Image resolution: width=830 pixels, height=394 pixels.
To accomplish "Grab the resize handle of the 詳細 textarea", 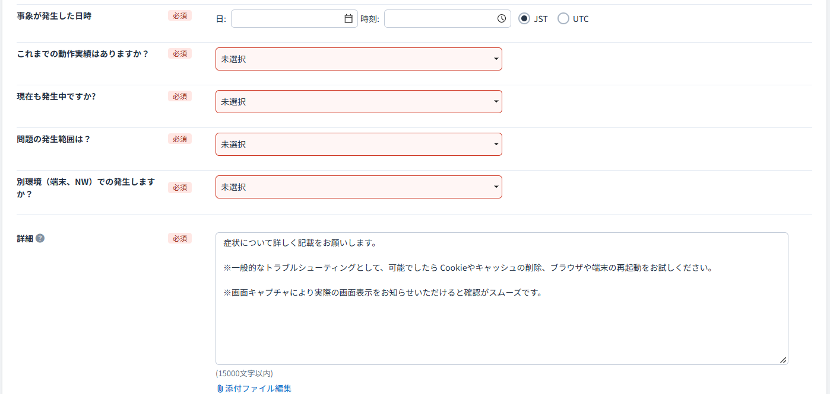I will (783, 360).
